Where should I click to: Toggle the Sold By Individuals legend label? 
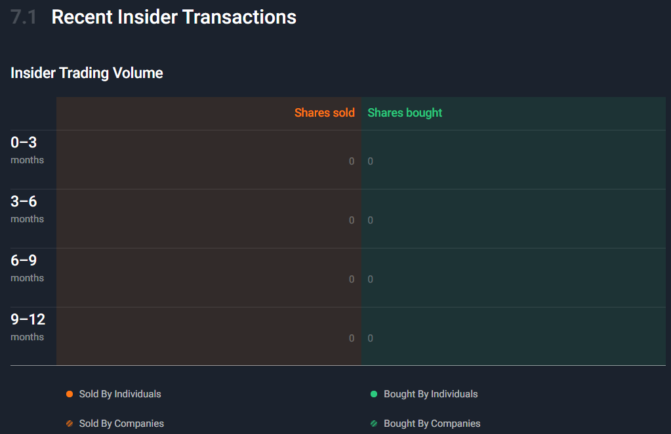pyautogui.click(x=120, y=394)
